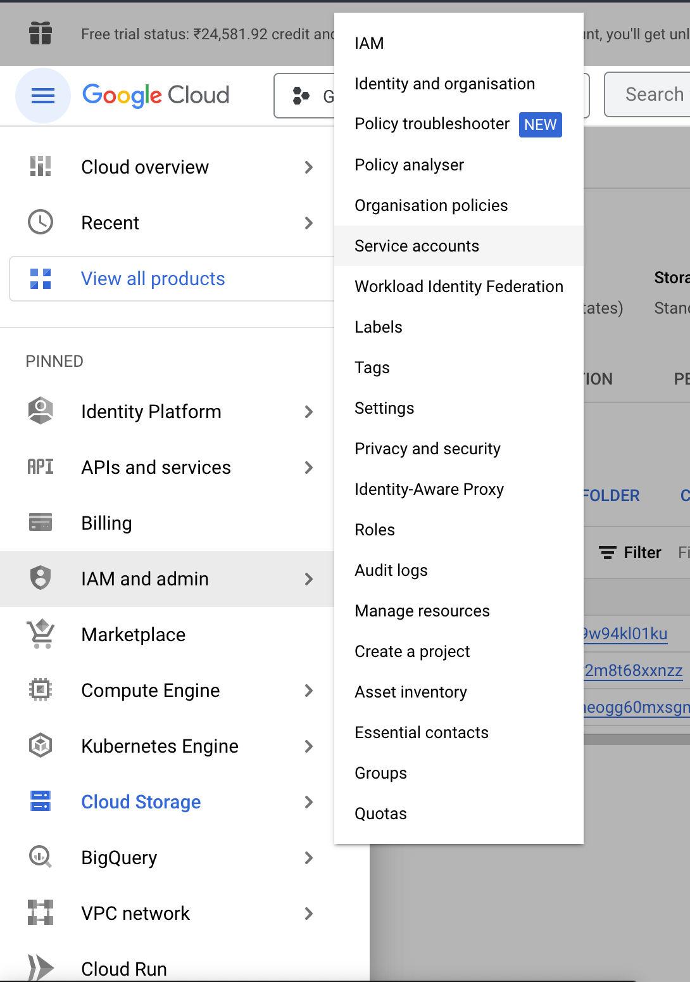This screenshot has width=690, height=982.
Task: Select Policy analyser in submenu
Action: [459, 165]
